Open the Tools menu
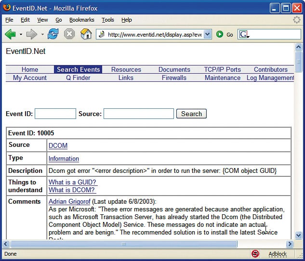This screenshot has width=305, height=261. point(108,20)
